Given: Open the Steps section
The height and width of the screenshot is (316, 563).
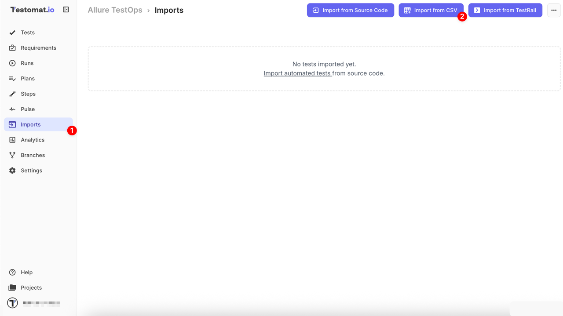Looking at the screenshot, I should click(28, 94).
